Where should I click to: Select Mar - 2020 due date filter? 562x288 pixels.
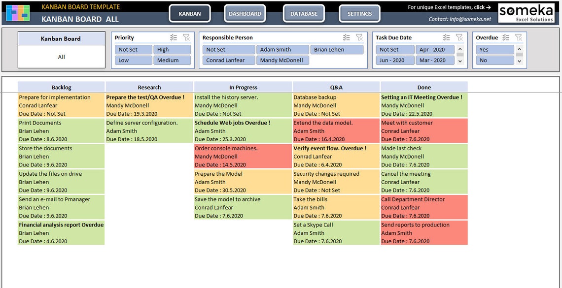click(435, 61)
